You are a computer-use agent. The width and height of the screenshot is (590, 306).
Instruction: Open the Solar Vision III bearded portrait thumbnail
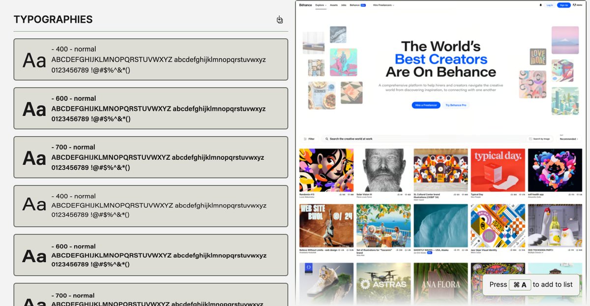[383, 170]
